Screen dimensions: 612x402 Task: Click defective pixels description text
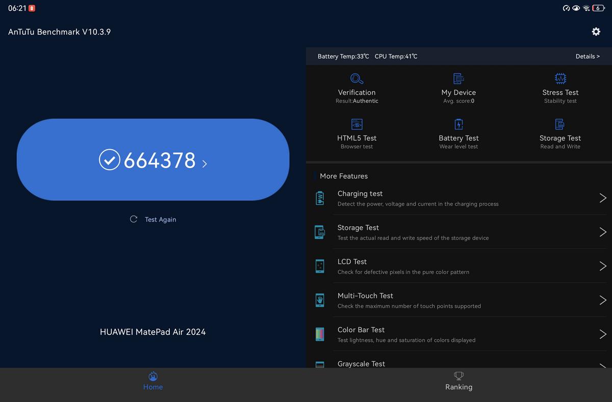coord(403,272)
